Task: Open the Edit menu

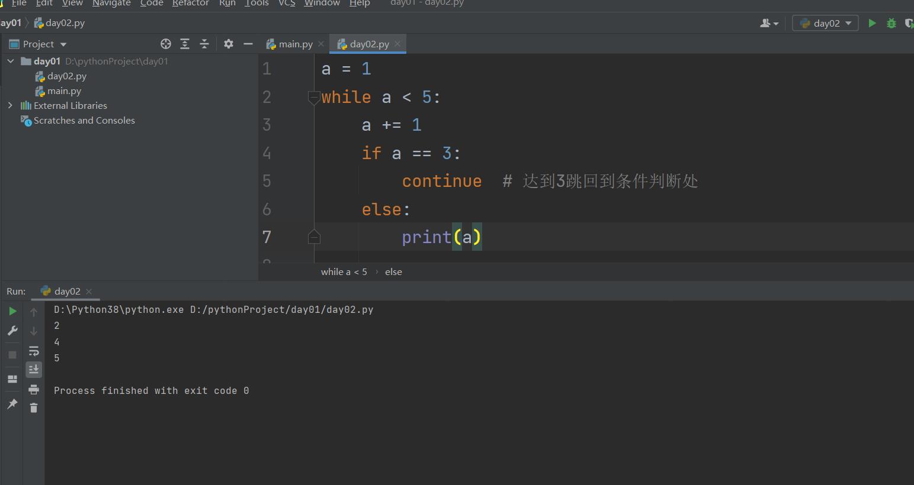Action: 44,3
